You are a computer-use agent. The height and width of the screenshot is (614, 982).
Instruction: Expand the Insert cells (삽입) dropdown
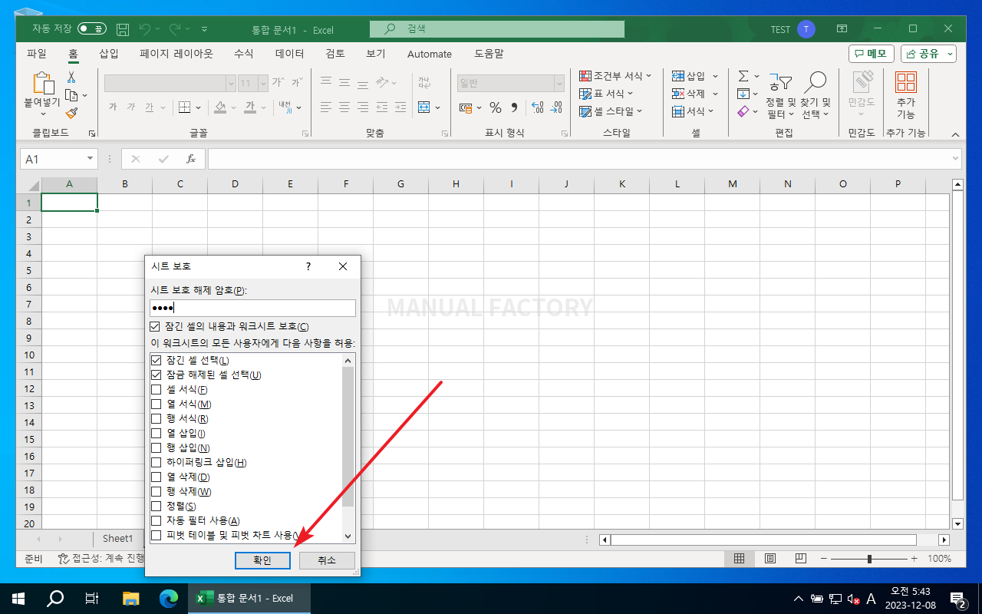point(715,76)
